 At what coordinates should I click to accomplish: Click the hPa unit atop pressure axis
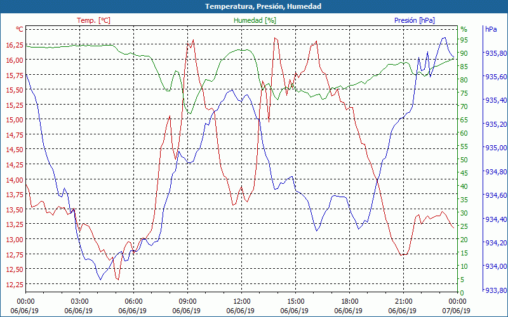pyautogui.click(x=491, y=29)
